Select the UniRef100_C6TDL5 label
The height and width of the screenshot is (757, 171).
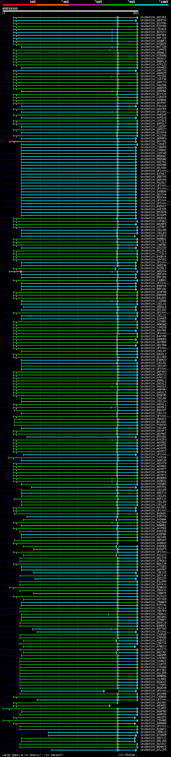(x=153, y=121)
